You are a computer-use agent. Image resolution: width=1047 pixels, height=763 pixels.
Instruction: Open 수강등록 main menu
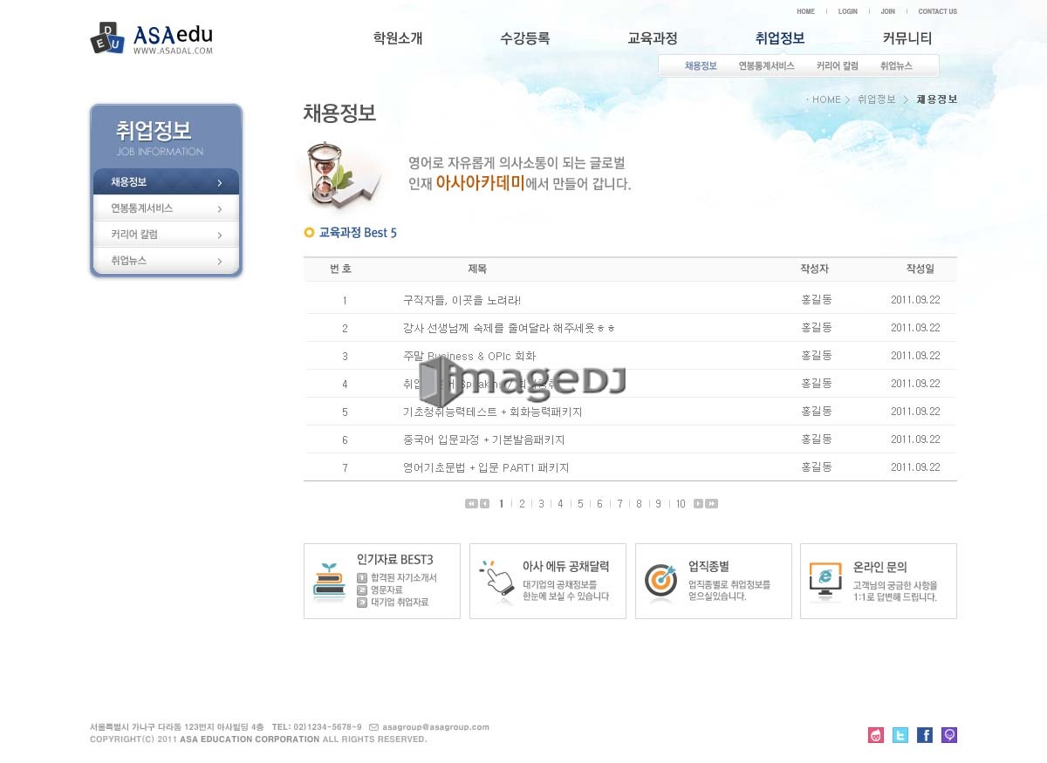525,38
